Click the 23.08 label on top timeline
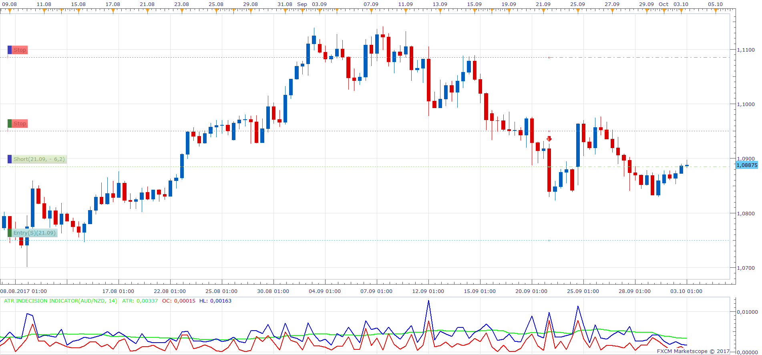This screenshot has width=762, height=355. 181,4
